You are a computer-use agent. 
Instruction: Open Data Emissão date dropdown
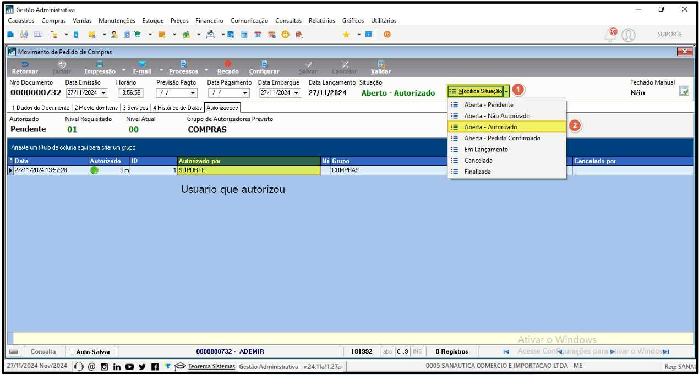(x=104, y=93)
